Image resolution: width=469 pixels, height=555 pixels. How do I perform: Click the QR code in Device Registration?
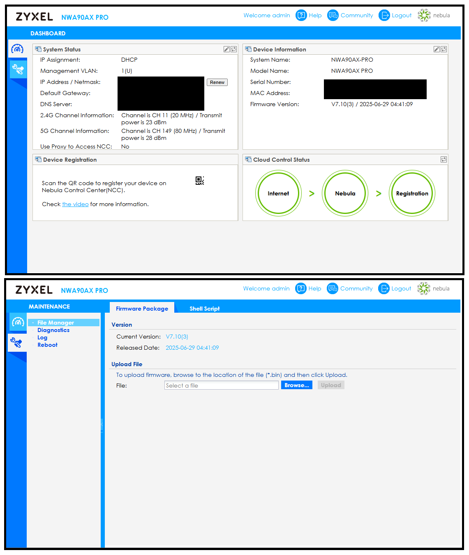point(200,181)
